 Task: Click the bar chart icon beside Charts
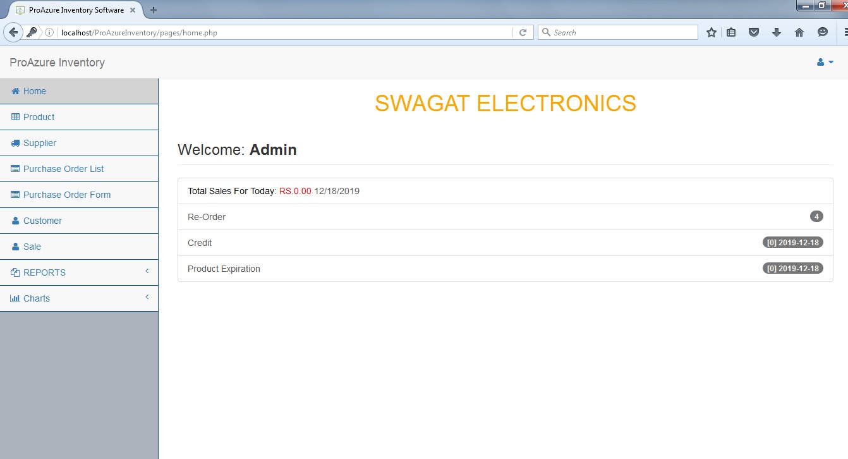pyautogui.click(x=16, y=298)
